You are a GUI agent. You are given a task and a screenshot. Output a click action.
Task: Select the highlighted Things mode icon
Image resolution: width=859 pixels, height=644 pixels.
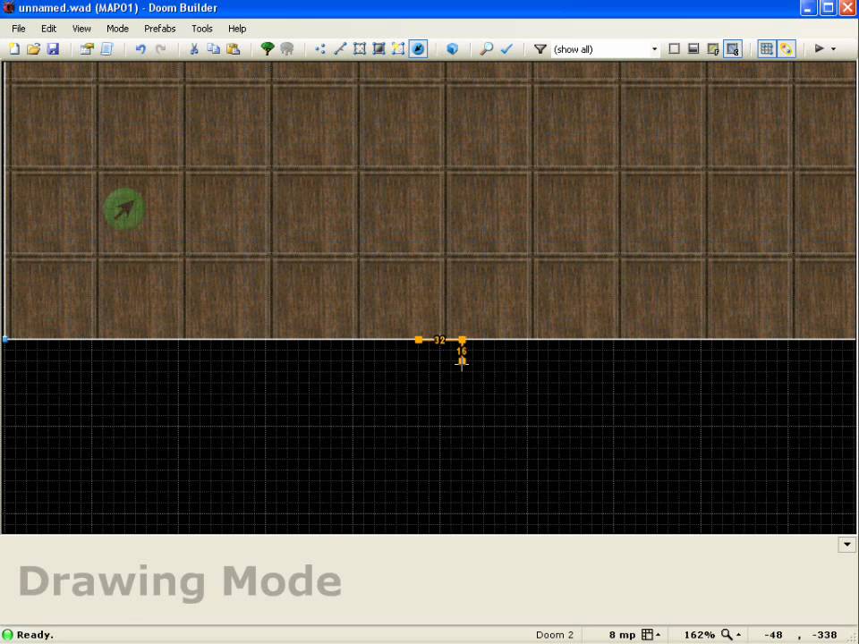click(x=418, y=48)
